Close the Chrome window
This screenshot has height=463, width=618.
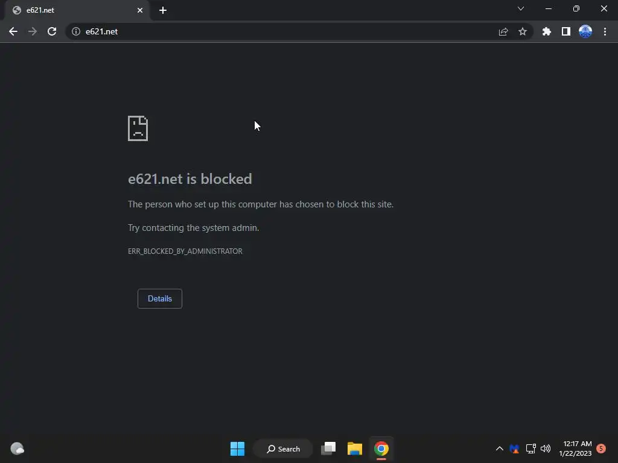tap(604, 8)
